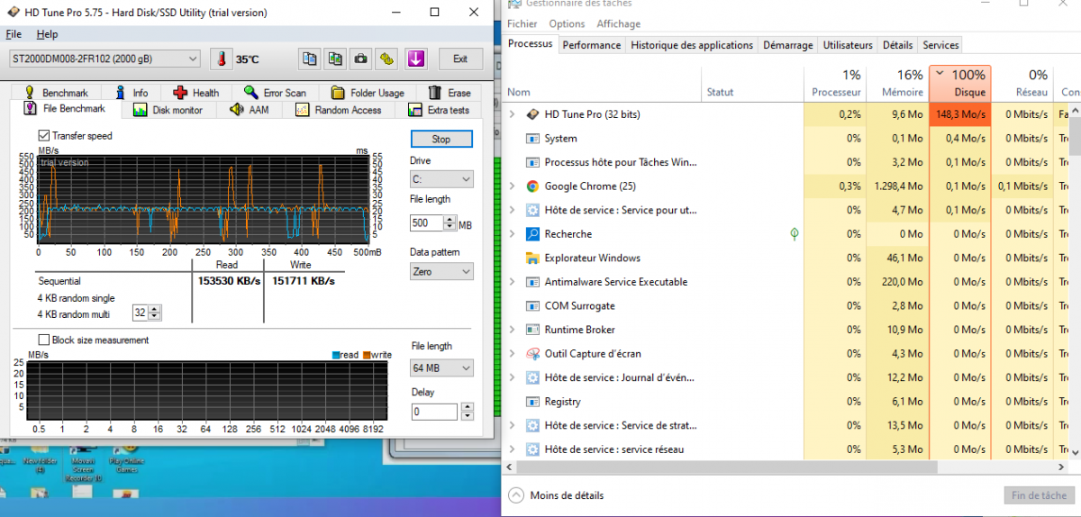Viewport: 1081px width, 517px height.
Task: Open the Health tab
Action: 195,93
